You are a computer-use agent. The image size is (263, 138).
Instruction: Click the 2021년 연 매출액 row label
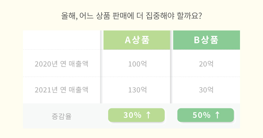(61, 90)
